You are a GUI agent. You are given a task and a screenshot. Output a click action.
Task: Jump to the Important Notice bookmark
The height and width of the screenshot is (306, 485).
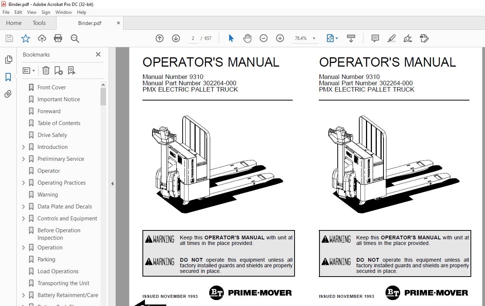[x=59, y=99]
